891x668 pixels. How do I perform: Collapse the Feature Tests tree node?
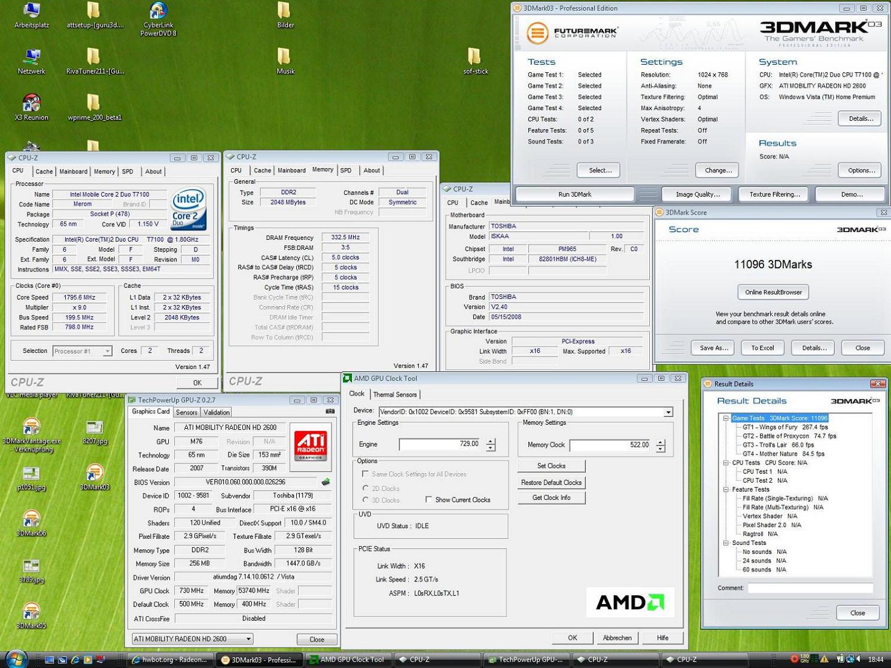click(x=726, y=489)
